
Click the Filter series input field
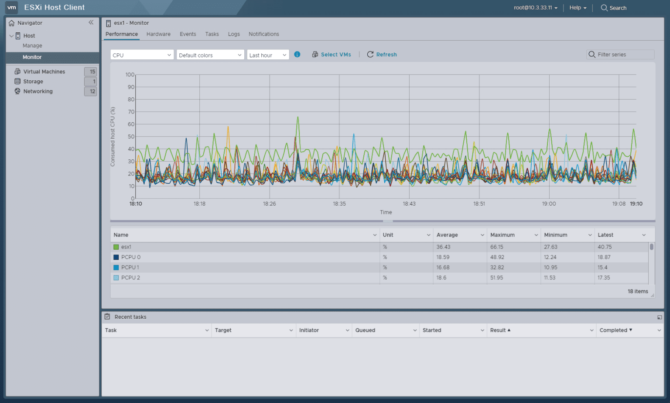(x=622, y=54)
